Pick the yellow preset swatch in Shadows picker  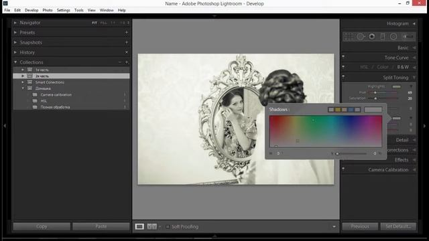pyautogui.click(x=338, y=110)
